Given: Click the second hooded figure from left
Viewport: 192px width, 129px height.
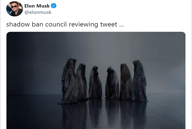Looking at the screenshot, I should pos(82,82).
